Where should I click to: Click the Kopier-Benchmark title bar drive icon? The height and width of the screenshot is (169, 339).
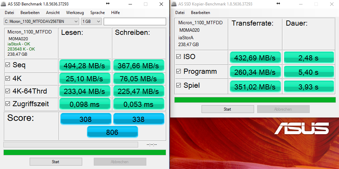174,4
